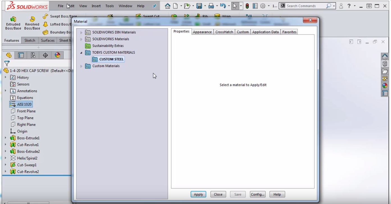This screenshot has height=204, width=391.
Task: Open the ConfigurationManager tab icon
Action: (x=33, y=55)
